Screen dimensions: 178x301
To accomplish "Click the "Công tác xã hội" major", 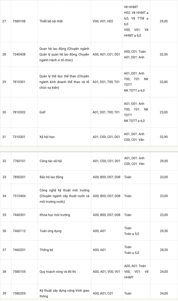I will (x=51, y=161).
